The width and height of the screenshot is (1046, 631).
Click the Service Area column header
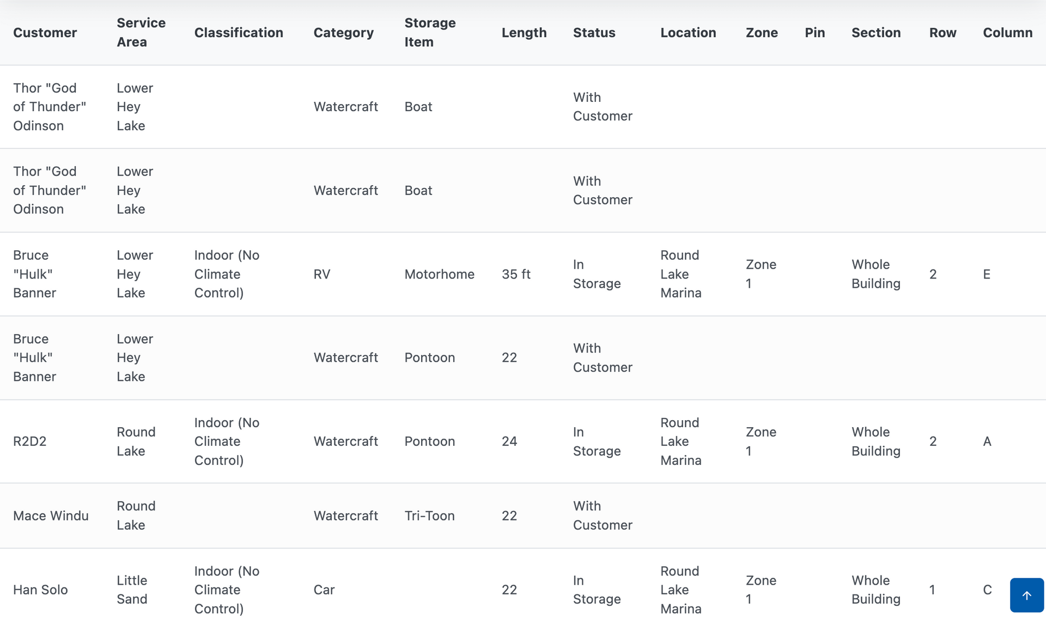(x=141, y=32)
